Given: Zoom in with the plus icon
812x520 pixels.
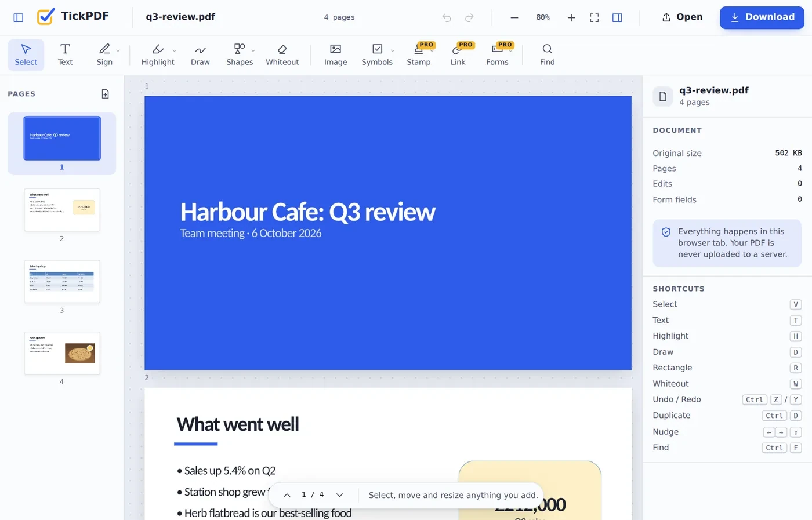Looking at the screenshot, I should click(571, 17).
